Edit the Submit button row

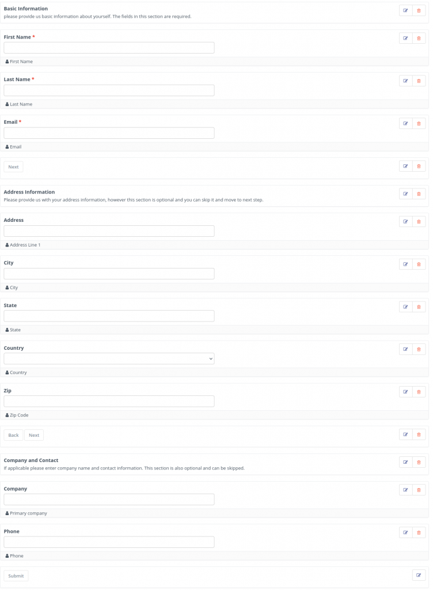click(x=419, y=575)
